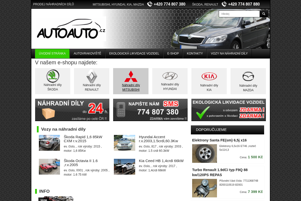This screenshot has height=201, width=301.
Task: Open the Kontakty menu item
Action: click(x=195, y=54)
